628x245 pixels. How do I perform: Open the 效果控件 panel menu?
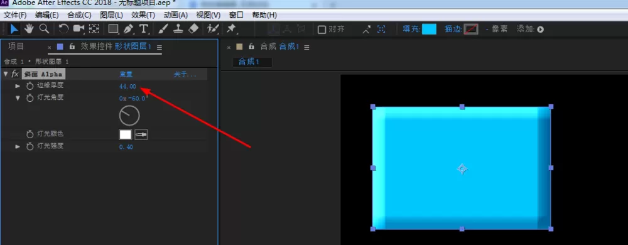pos(160,47)
